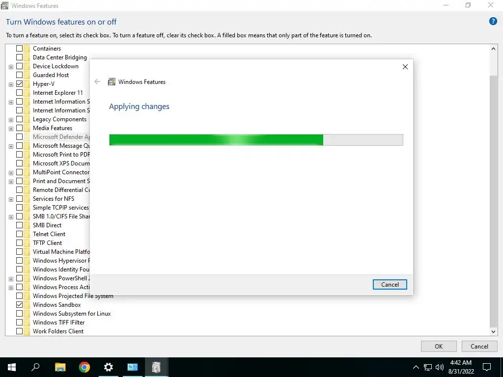Click the Work Folders Client folder icon

27,331
